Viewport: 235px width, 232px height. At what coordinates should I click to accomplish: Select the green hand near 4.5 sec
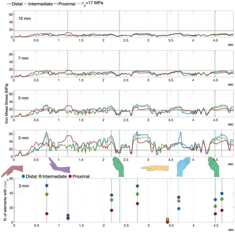(214, 166)
